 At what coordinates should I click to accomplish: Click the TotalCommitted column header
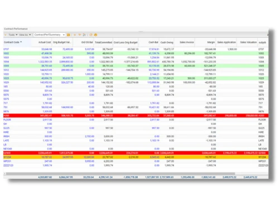tap(103, 42)
